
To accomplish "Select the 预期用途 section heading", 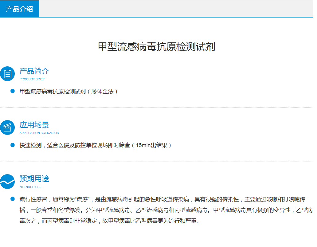I will click(x=34, y=179).
